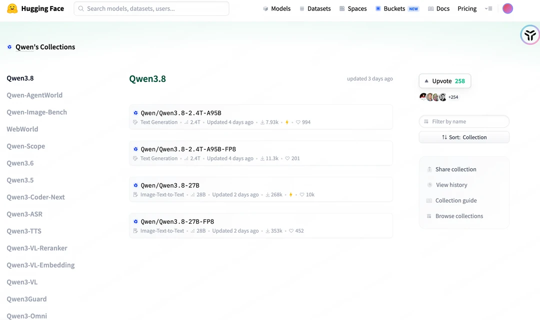Select Qwen3.8 in the collections sidebar
The height and width of the screenshot is (320, 540).
coord(20,78)
